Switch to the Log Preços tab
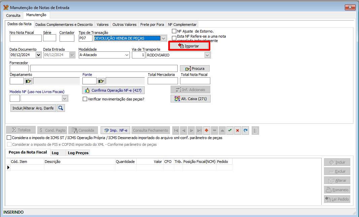Image resolution: width=359 pixels, height=217 pixels. 78,153
